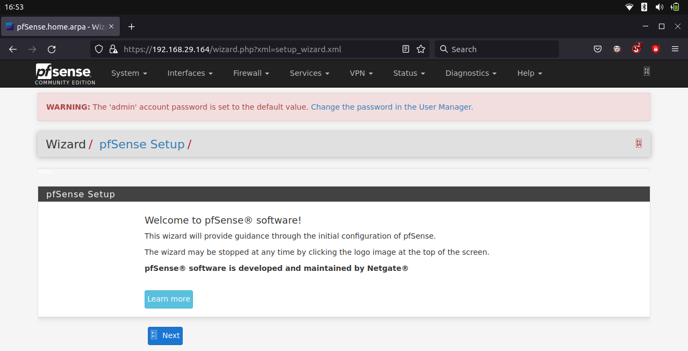Click the clock showing 16:53
Image resolution: width=688 pixels, height=351 pixels.
coord(14,7)
